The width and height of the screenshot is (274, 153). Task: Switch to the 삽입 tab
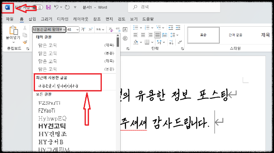click(32, 19)
